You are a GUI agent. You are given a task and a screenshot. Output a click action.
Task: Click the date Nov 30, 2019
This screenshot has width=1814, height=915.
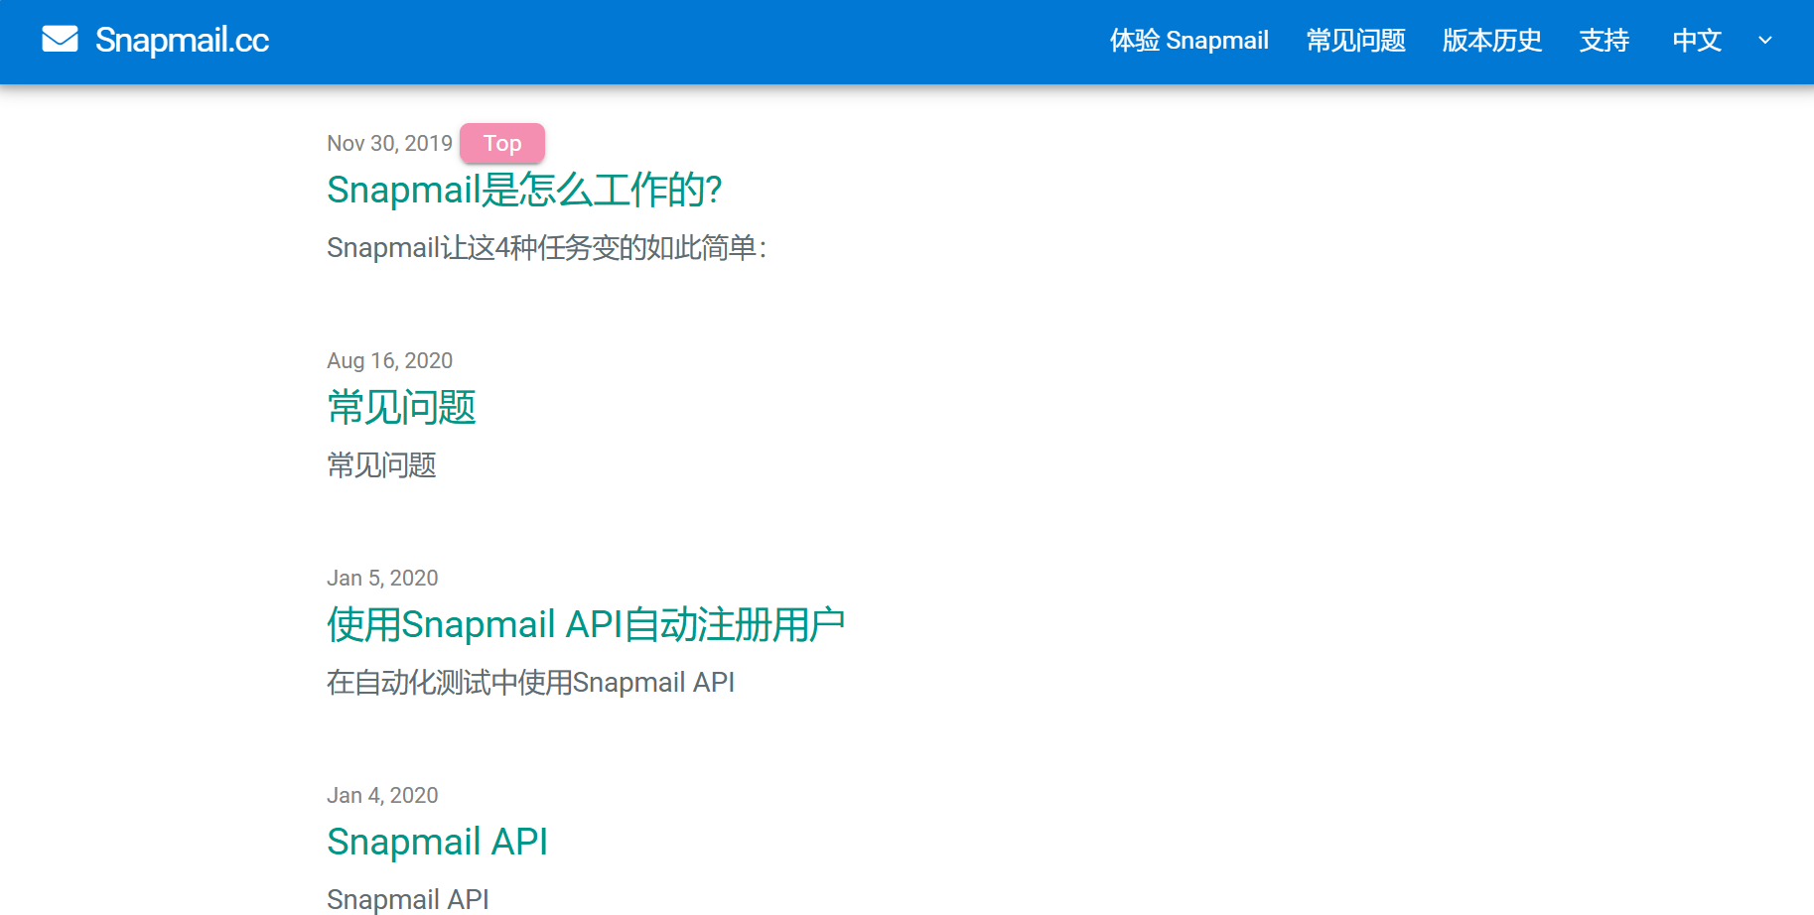pos(389,143)
